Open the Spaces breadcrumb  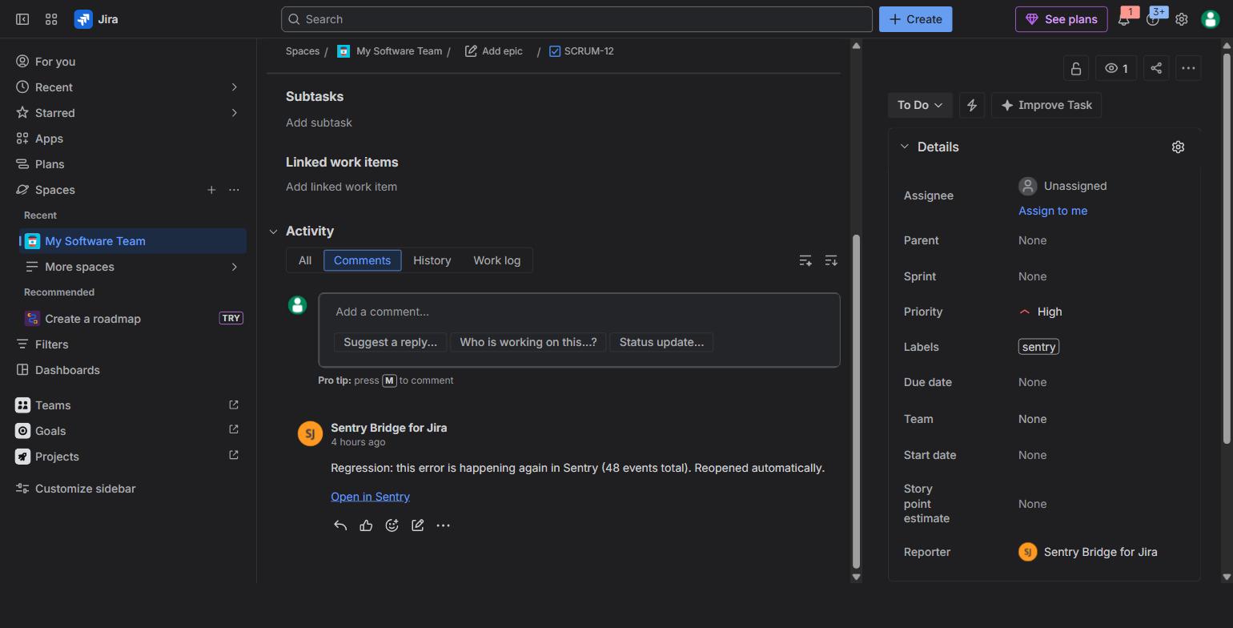click(x=303, y=51)
